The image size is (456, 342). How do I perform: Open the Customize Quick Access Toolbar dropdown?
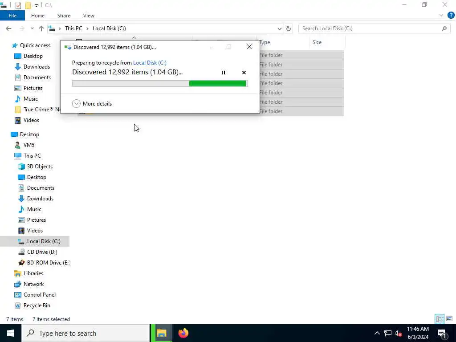[x=36, y=5]
